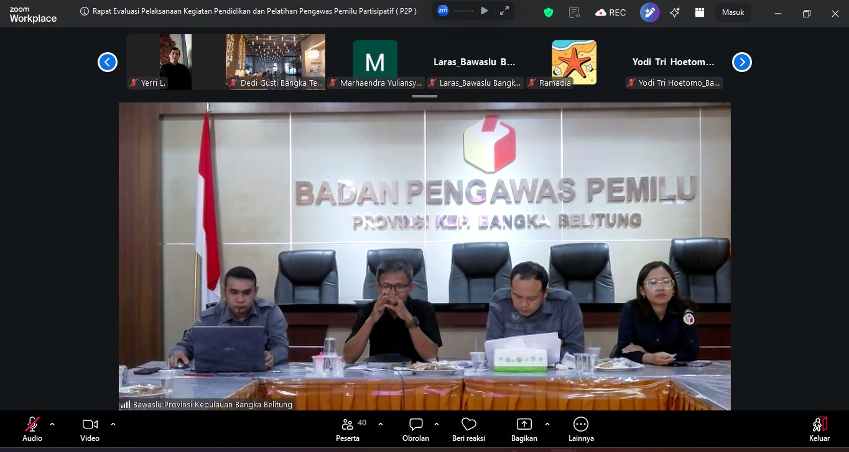This screenshot has width=849, height=452.
Task: Show next participants with right arrow
Action: (x=742, y=62)
